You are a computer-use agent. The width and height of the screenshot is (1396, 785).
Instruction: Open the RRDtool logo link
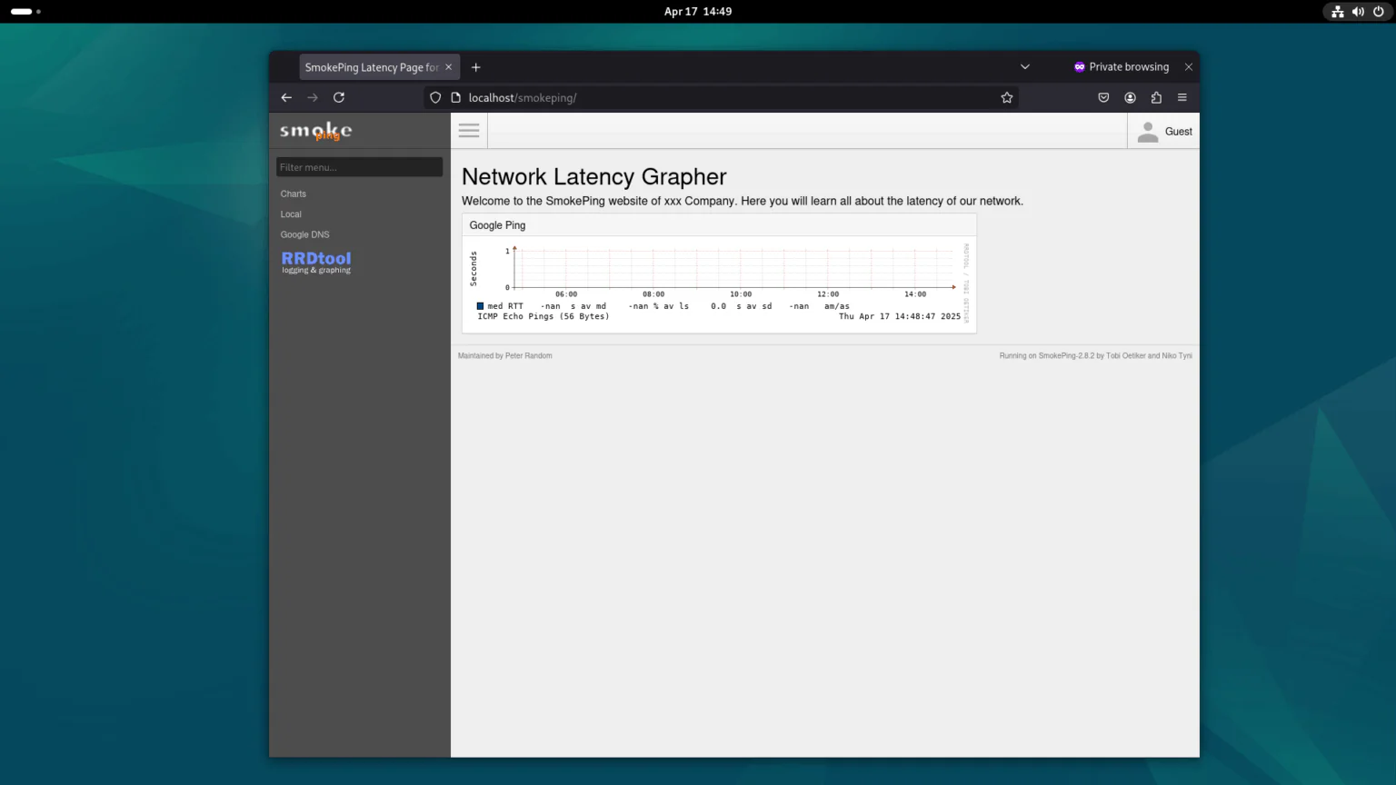point(315,263)
